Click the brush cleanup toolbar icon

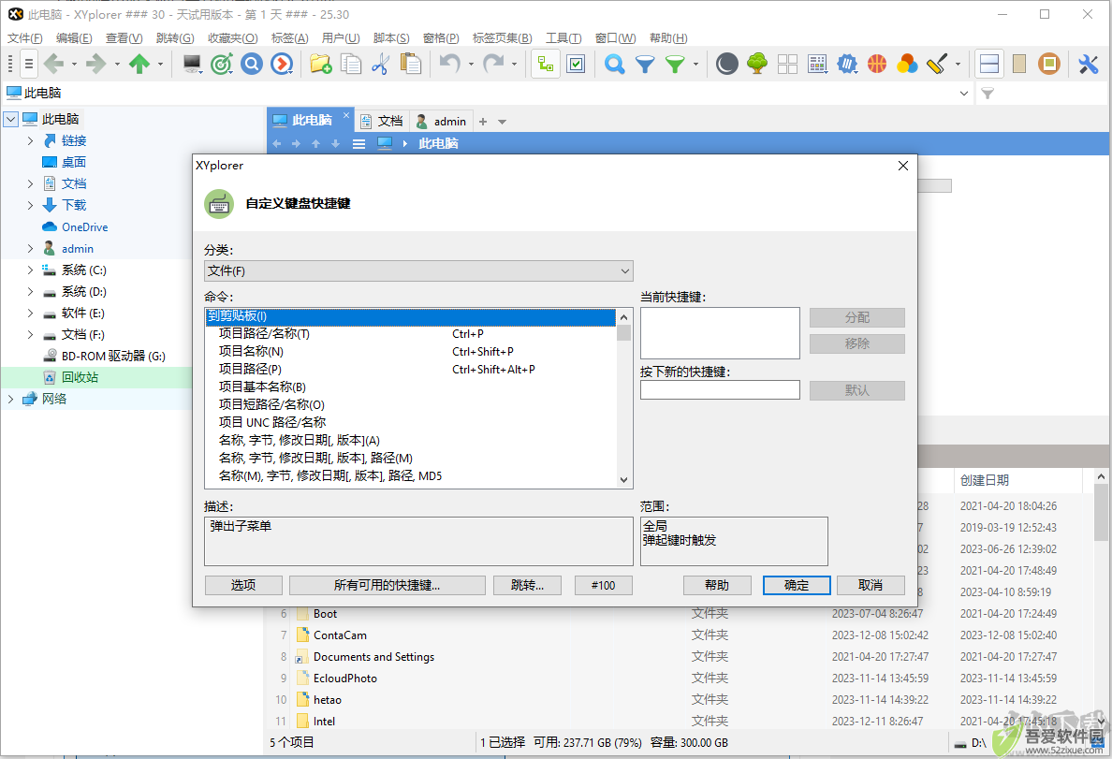(x=937, y=65)
